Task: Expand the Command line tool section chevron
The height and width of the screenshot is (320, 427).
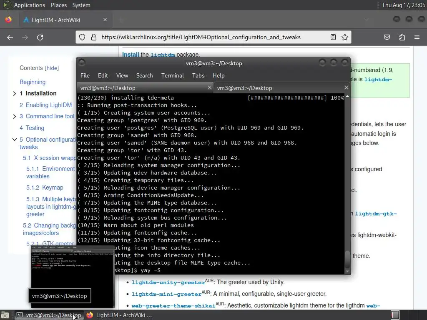Action: (x=15, y=117)
